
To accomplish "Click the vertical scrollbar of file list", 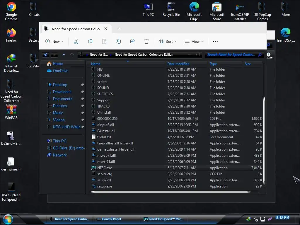I will 264,141.
